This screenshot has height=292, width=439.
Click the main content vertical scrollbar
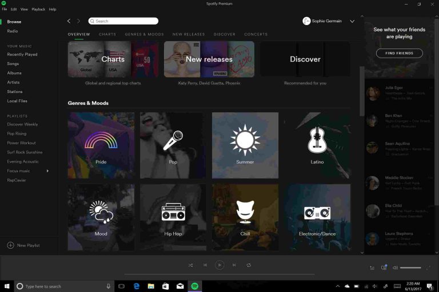[x=362, y=91]
